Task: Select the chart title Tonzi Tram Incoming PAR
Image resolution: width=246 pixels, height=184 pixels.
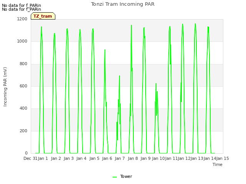Action: (x=123, y=4)
